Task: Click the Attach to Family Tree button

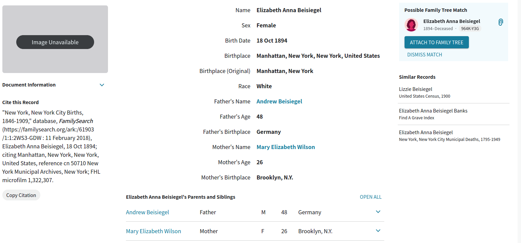Action: tap(436, 42)
